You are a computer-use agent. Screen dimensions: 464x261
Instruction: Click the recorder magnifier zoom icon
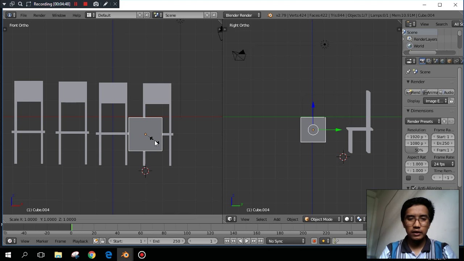tap(20, 4)
